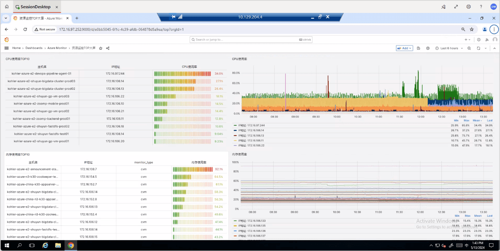Toggle the hamburger navigation menu

(7, 48)
